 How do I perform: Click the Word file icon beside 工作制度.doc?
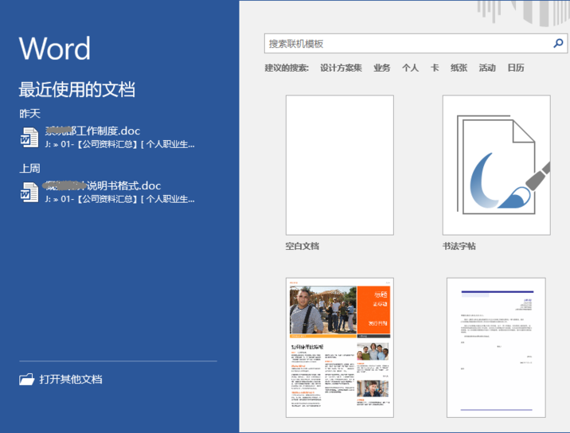click(29, 137)
